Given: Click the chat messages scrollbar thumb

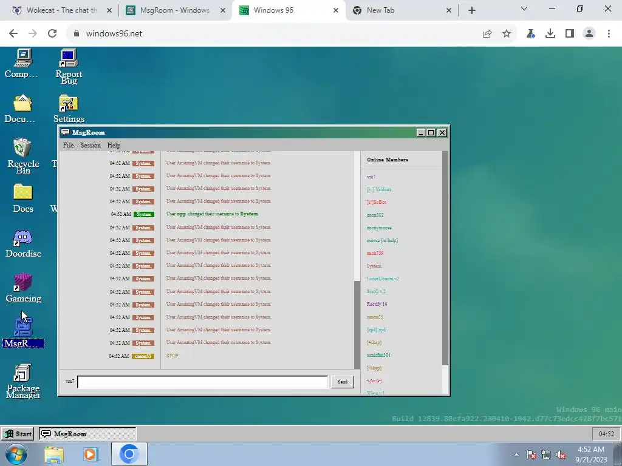Looking at the screenshot, I should (x=357, y=324).
